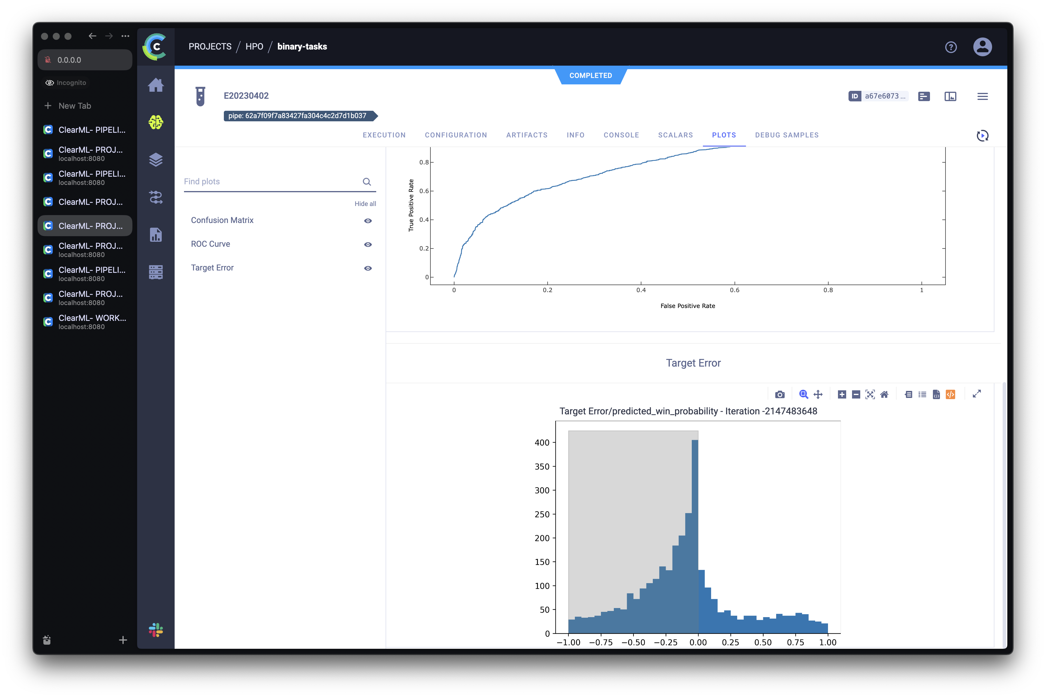This screenshot has width=1046, height=698.
Task: Open Projects brain icon in sidebar
Action: pos(156,122)
